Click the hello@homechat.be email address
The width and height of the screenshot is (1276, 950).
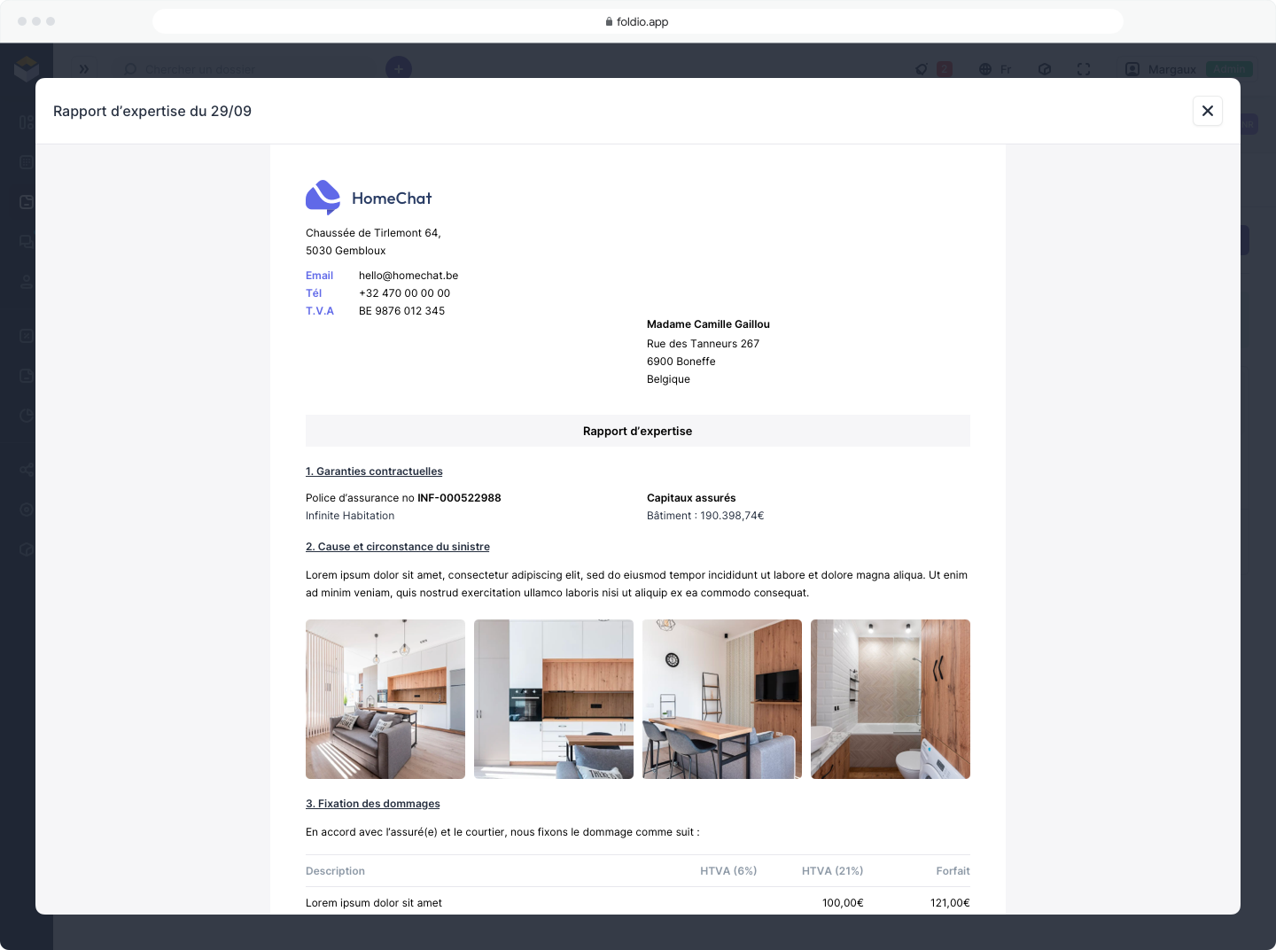click(408, 276)
